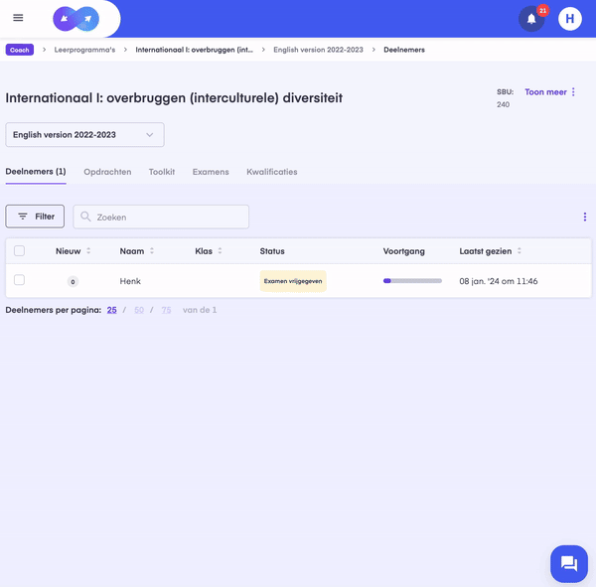The image size is (596, 587).
Task: Show 75 participants per page
Action: pyautogui.click(x=166, y=310)
